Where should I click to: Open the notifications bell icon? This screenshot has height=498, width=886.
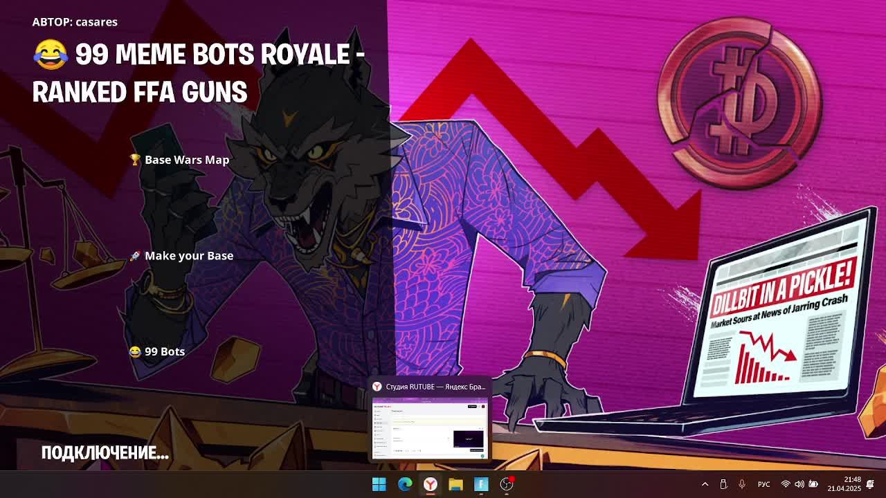[870, 484]
